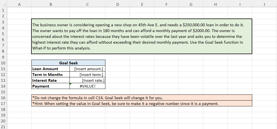Select row 12 header
The height and width of the screenshot is (129, 277).
coord(4,74)
